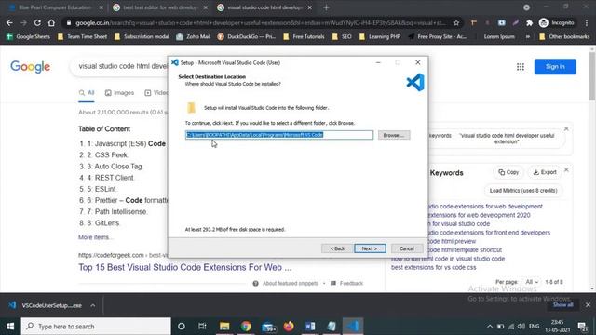Open the Other bookmarks folder
Screen dimensions: 596x335
coord(564,37)
